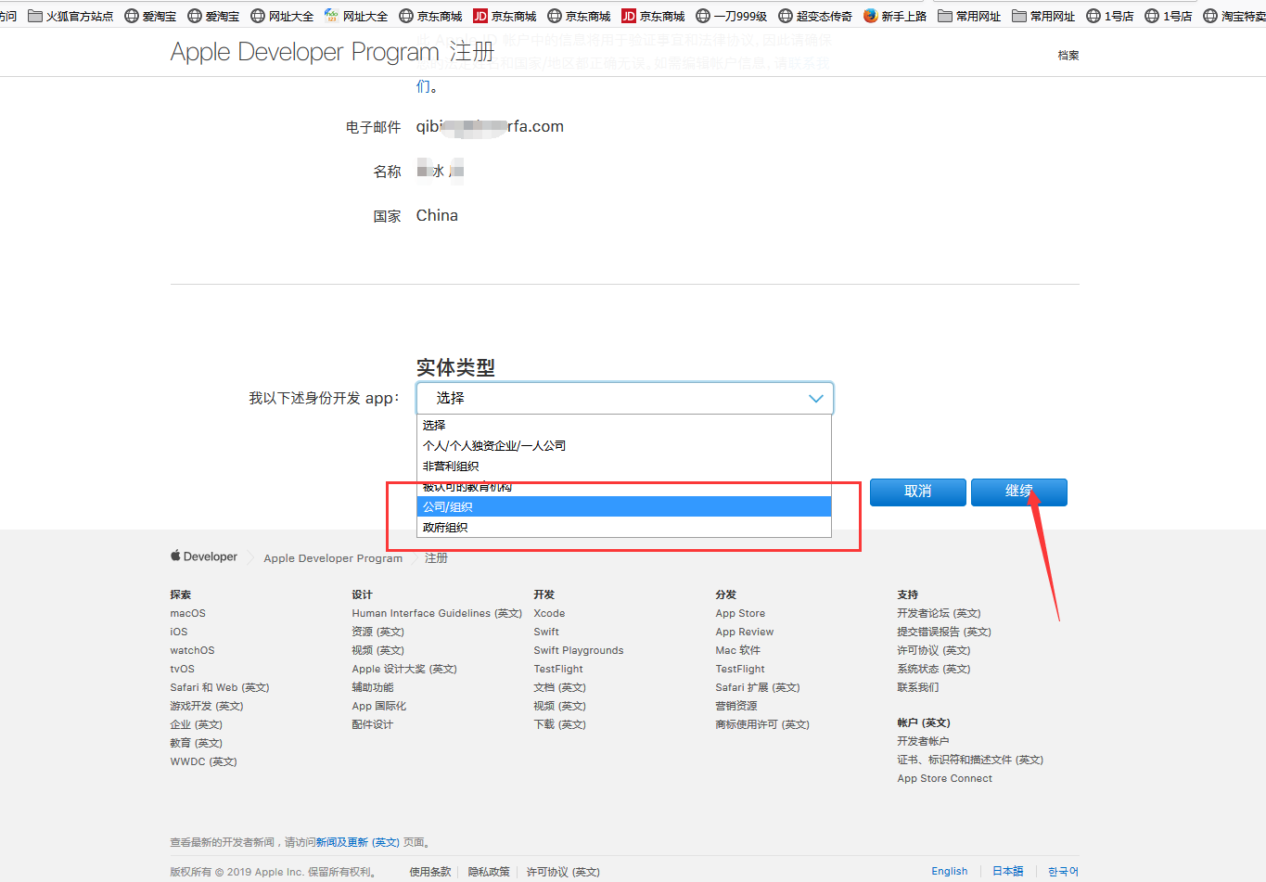Open the Xcode footer link

[x=549, y=613]
